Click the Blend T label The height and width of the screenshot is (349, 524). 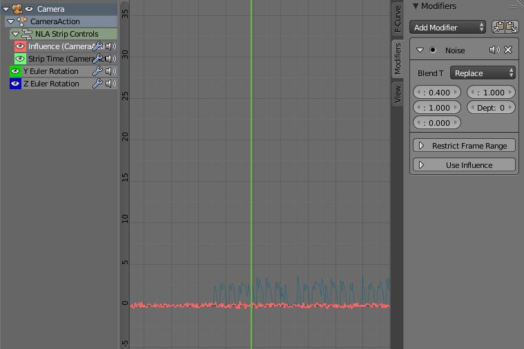(430, 73)
